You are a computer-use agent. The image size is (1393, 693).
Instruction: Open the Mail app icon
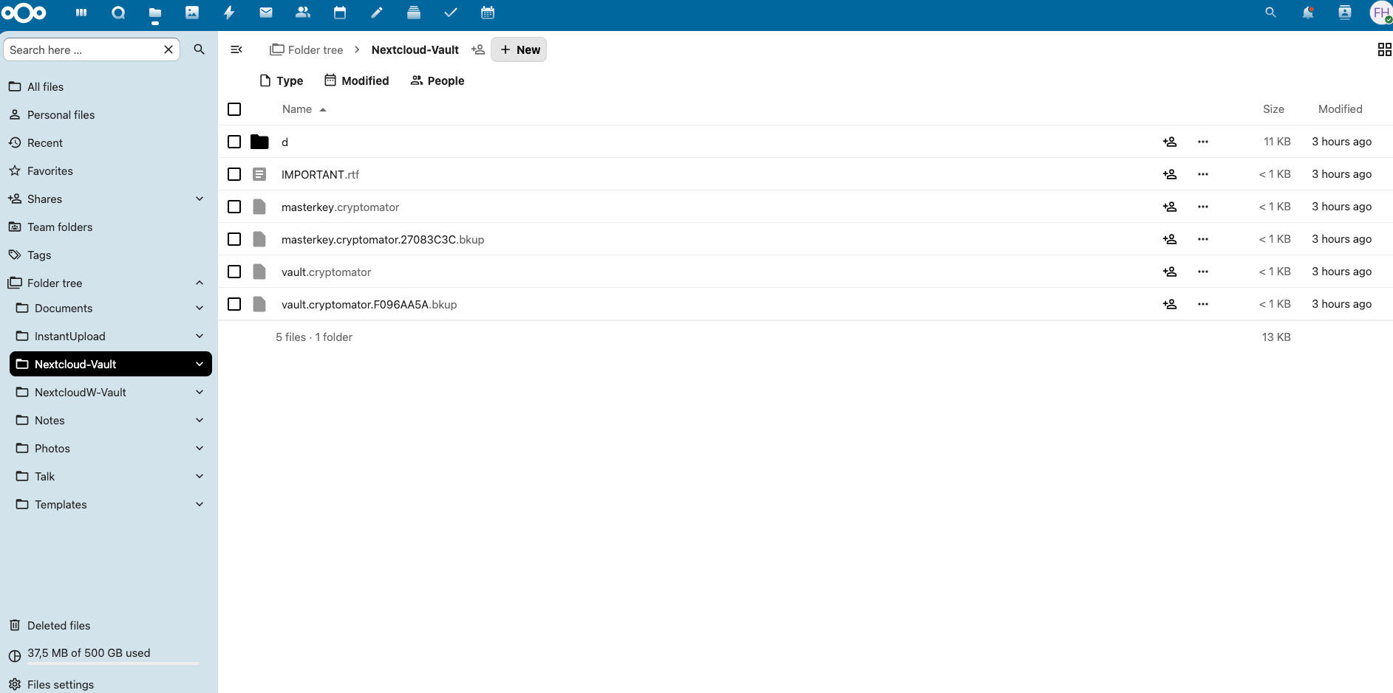[266, 13]
